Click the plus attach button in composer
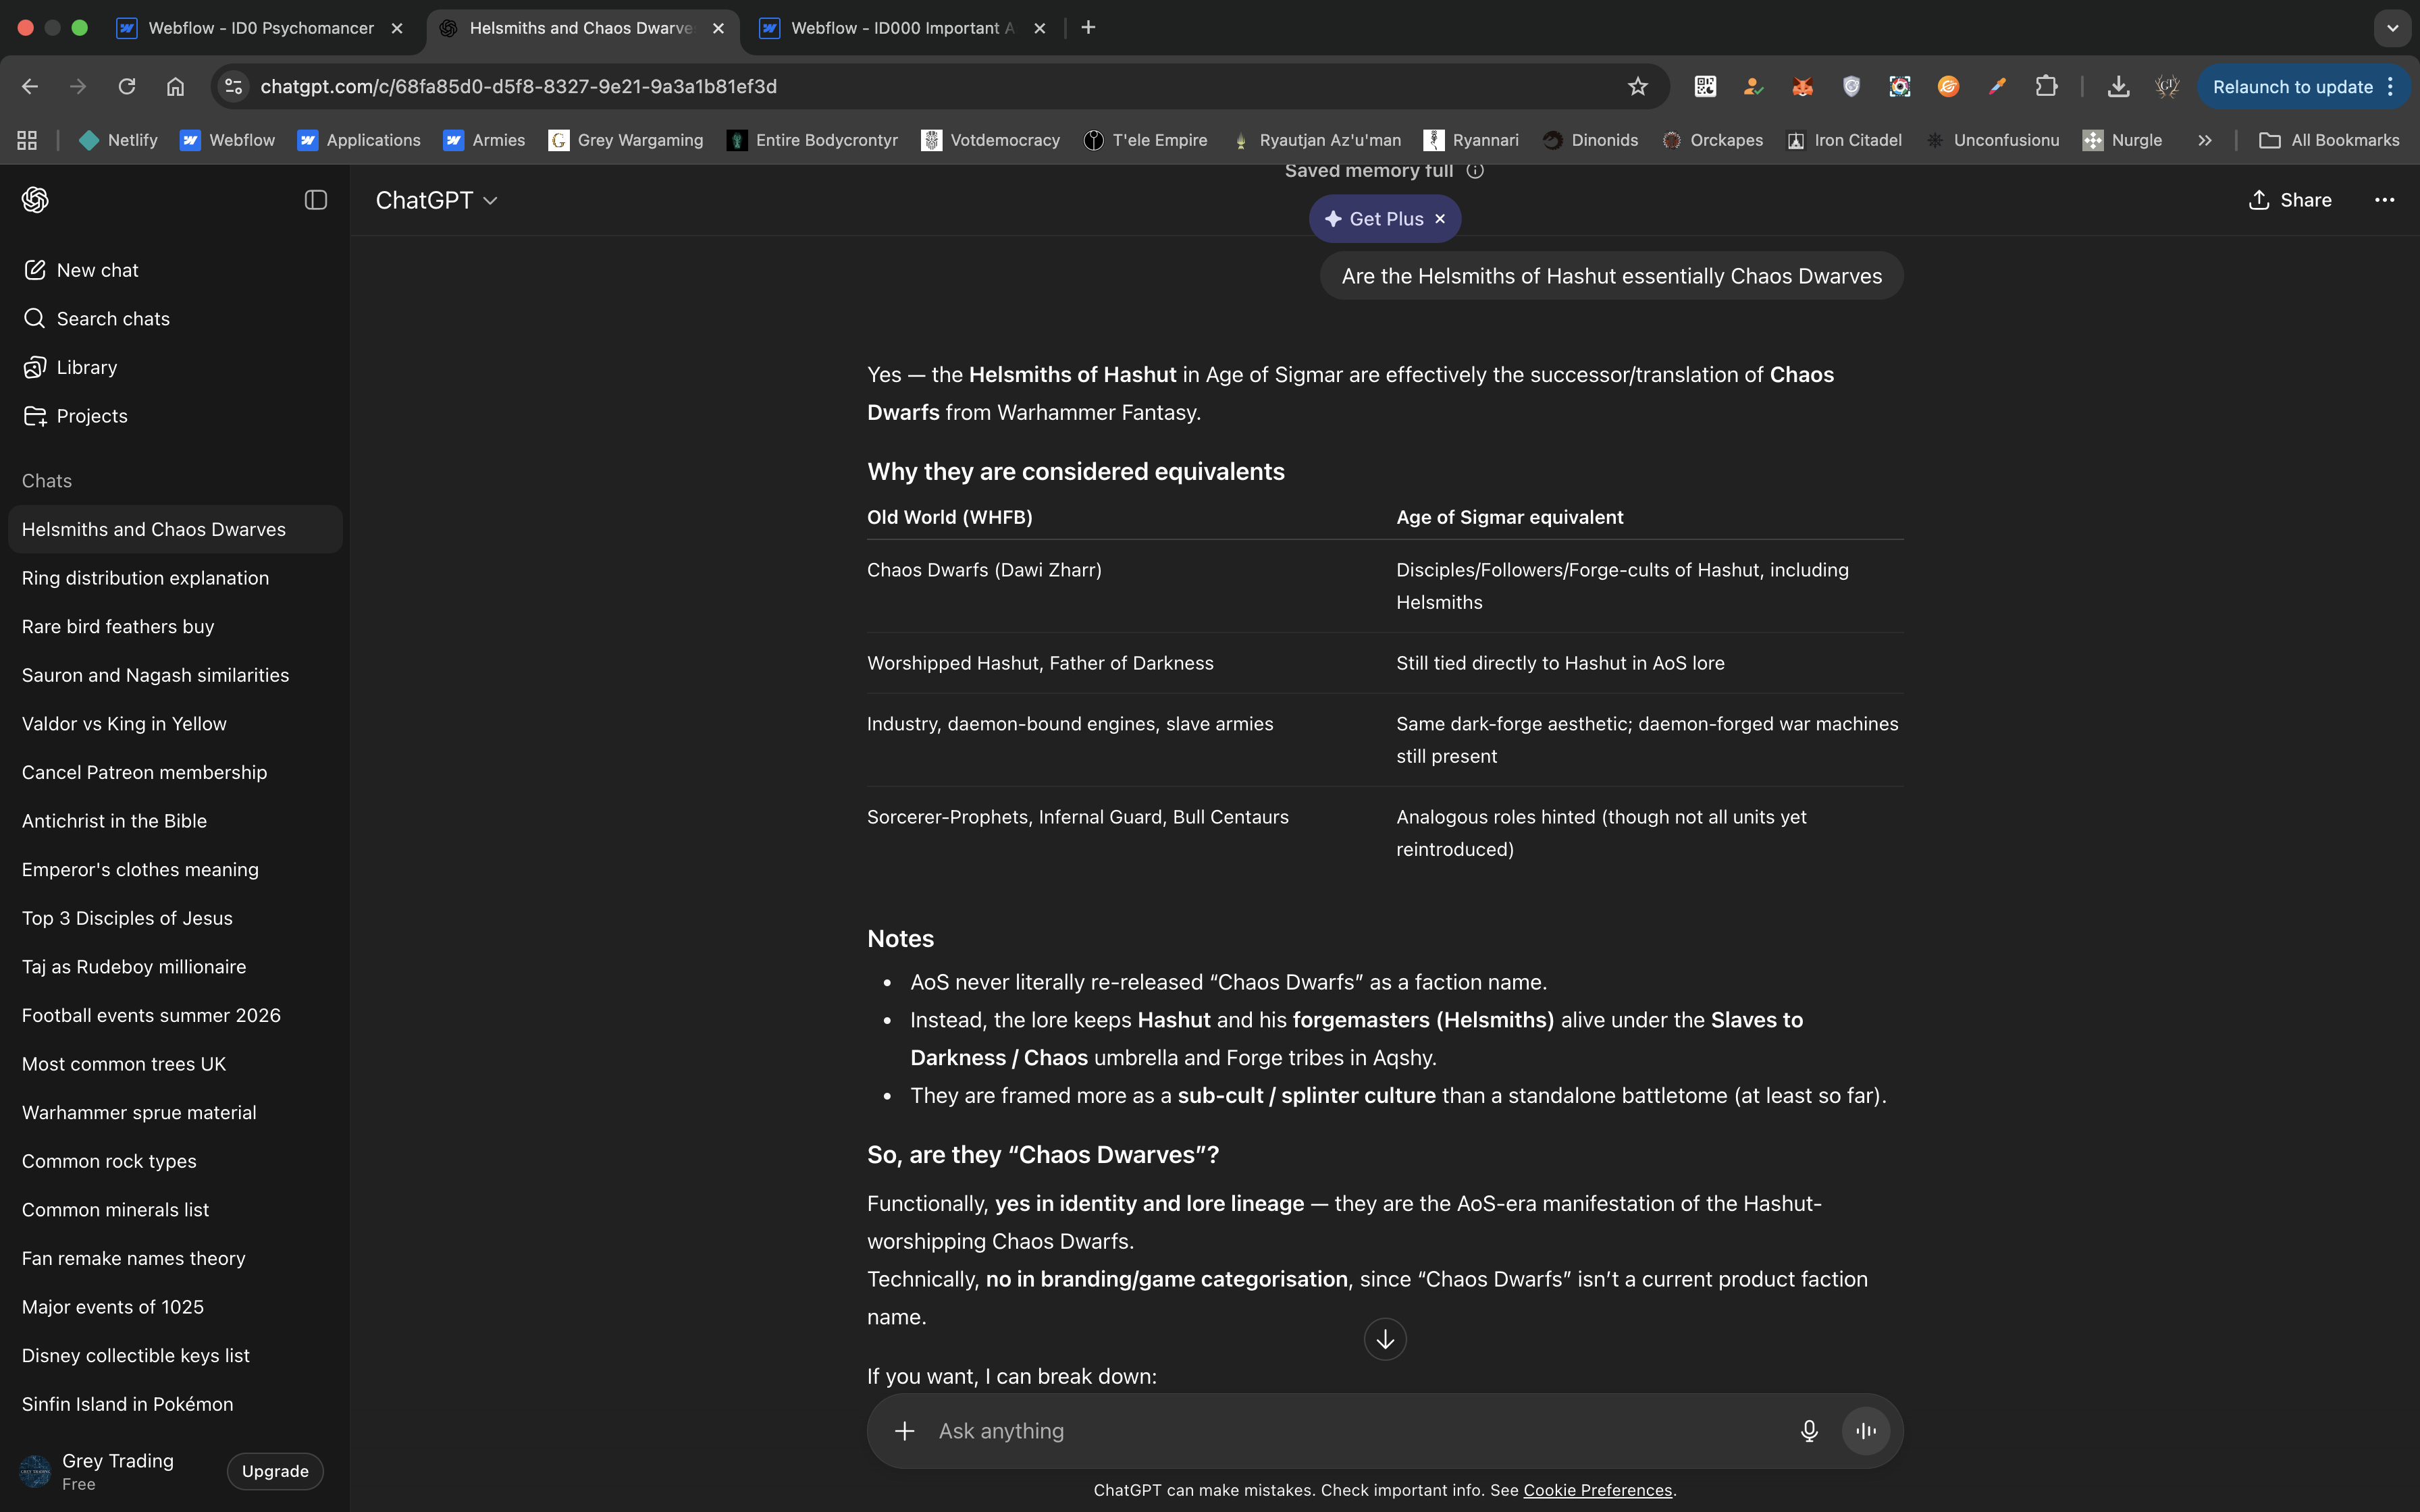This screenshot has width=2420, height=1512. click(904, 1431)
